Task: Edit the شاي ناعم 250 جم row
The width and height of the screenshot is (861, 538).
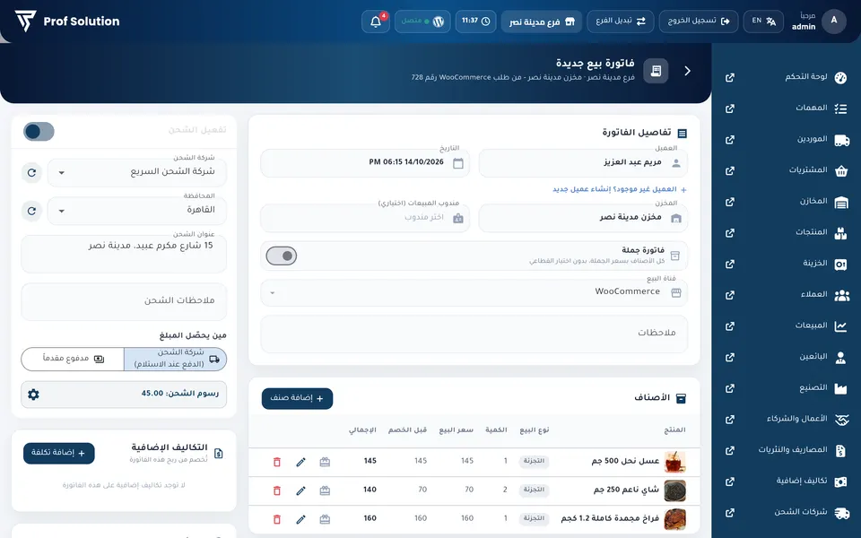Action: tap(301, 490)
